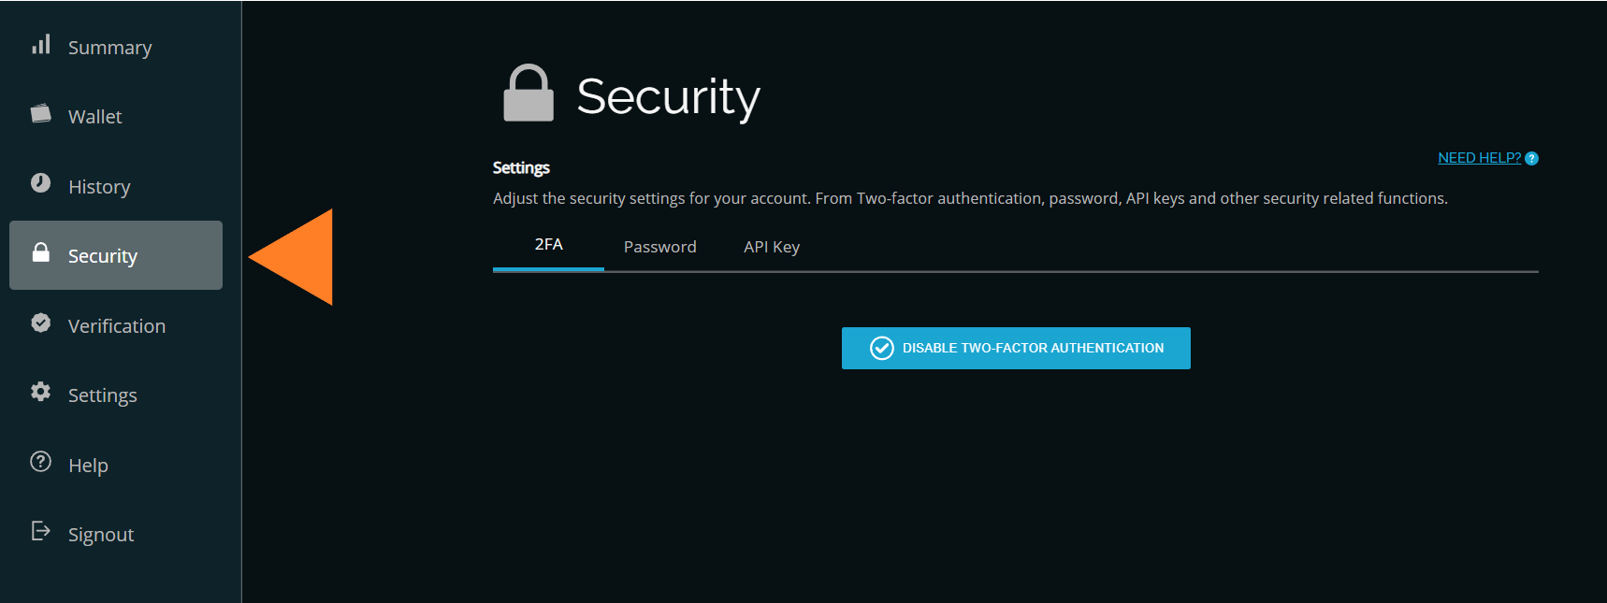Image resolution: width=1607 pixels, height=603 pixels.
Task: Click the Summary bar chart icon
Action: [x=40, y=45]
